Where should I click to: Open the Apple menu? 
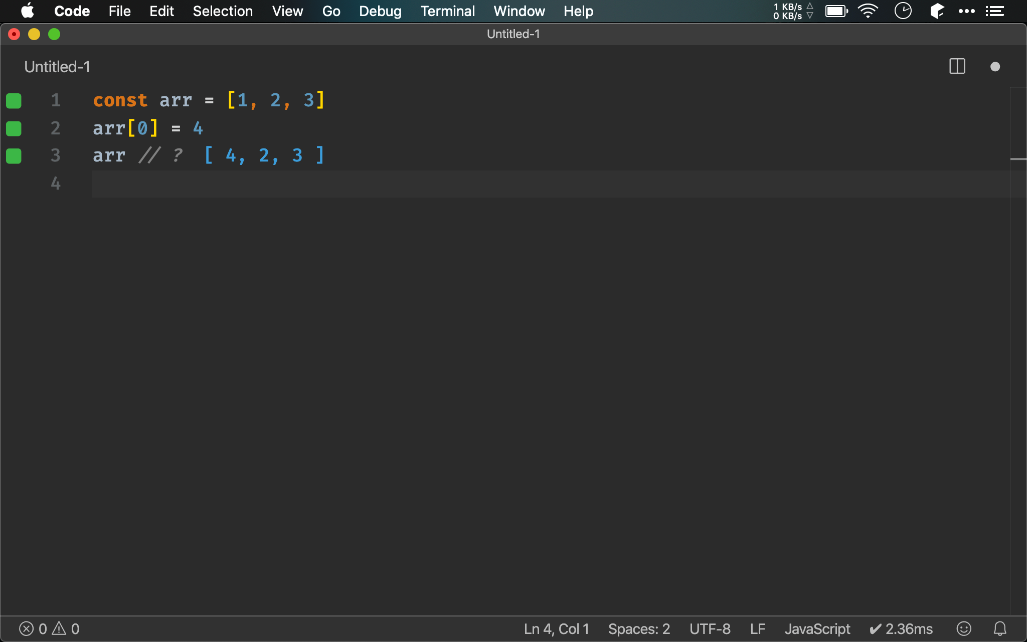[x=28, y=11]
